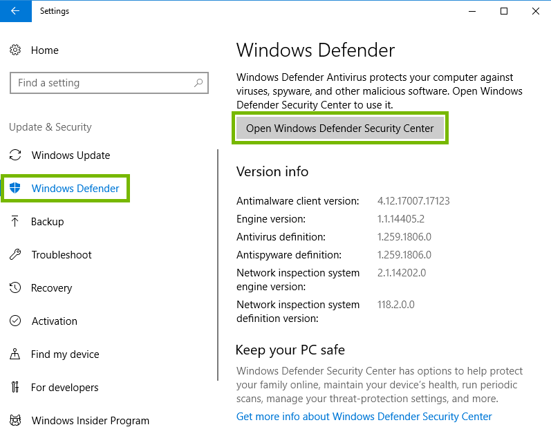
Task: Click the Windows Insider Program cat icon
Action: click(x=15, y=420)
